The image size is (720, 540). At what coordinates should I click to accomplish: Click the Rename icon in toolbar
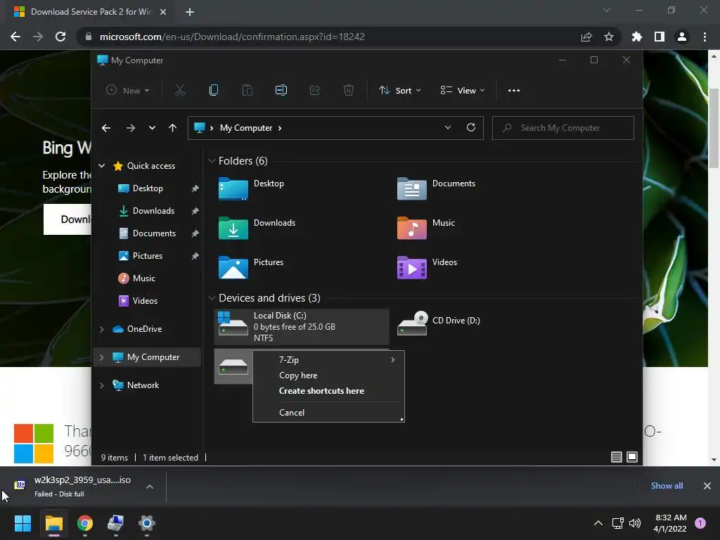tap(281, 91)
